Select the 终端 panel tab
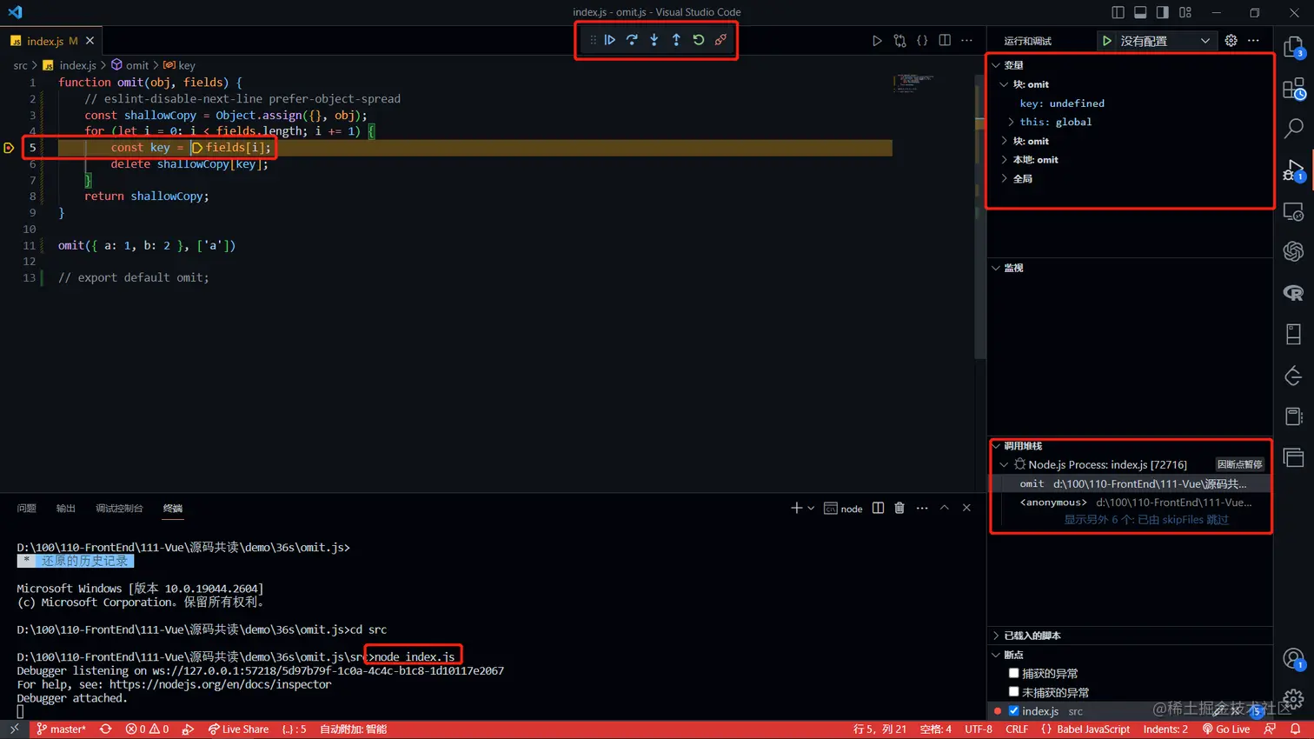The height and width of the screenshot is (739, 1314). pos(173,509)
